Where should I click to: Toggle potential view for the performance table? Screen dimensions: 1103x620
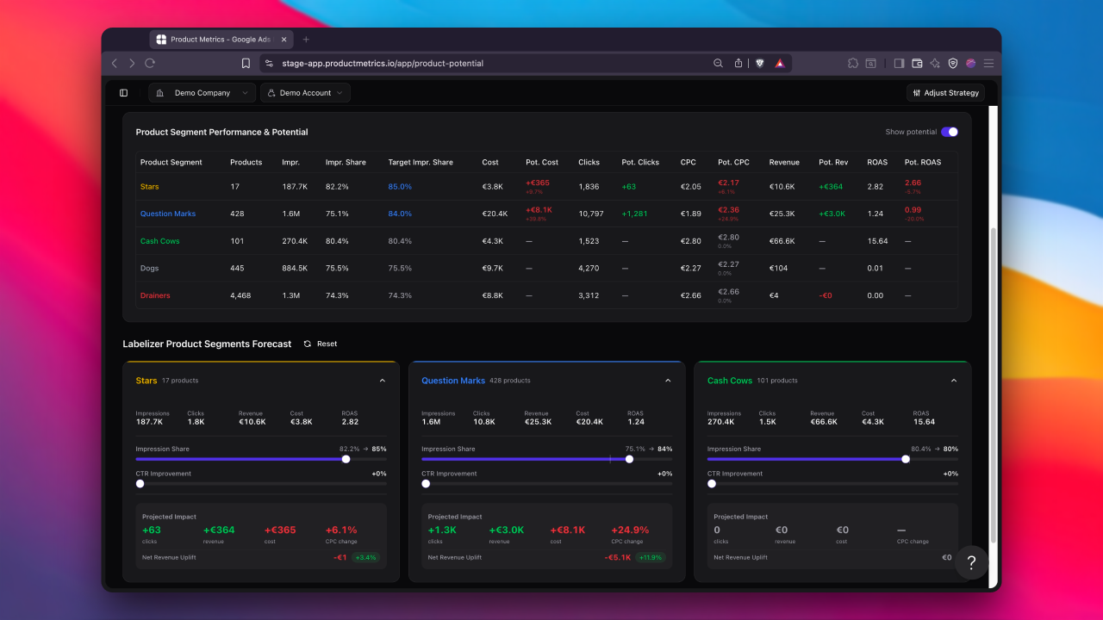point(949,132)
